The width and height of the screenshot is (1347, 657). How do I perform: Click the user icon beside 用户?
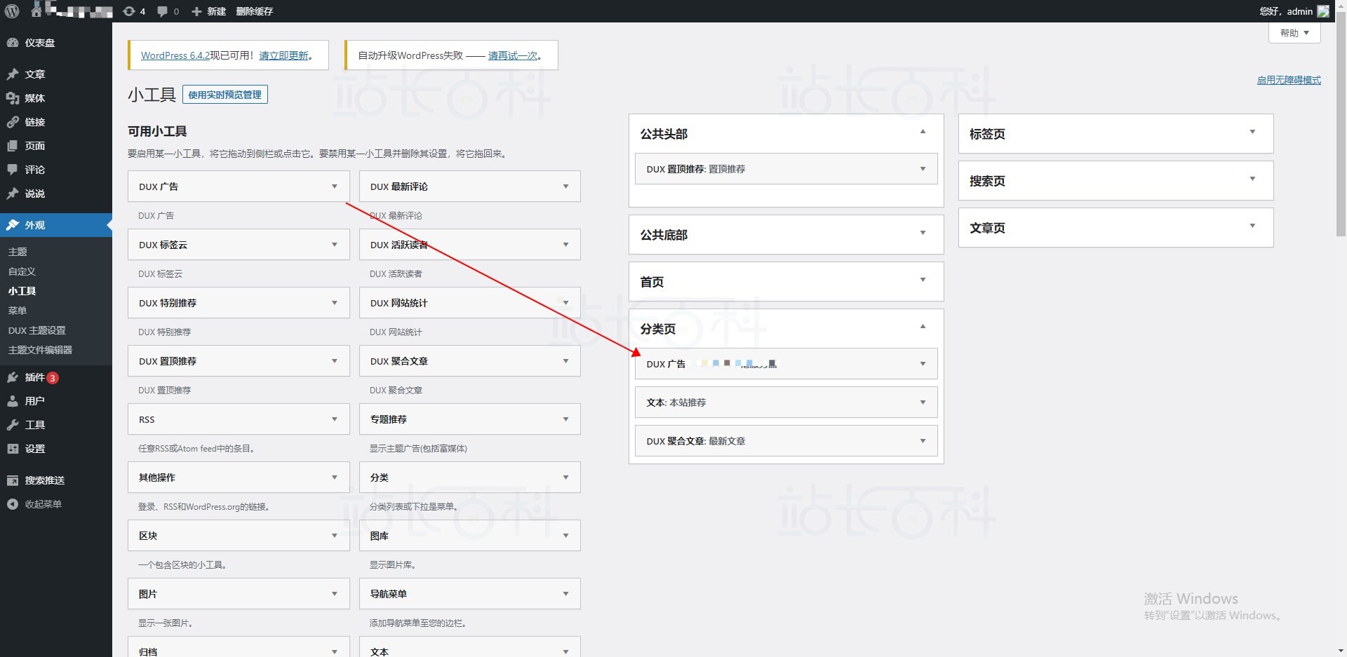coord(13,401)
